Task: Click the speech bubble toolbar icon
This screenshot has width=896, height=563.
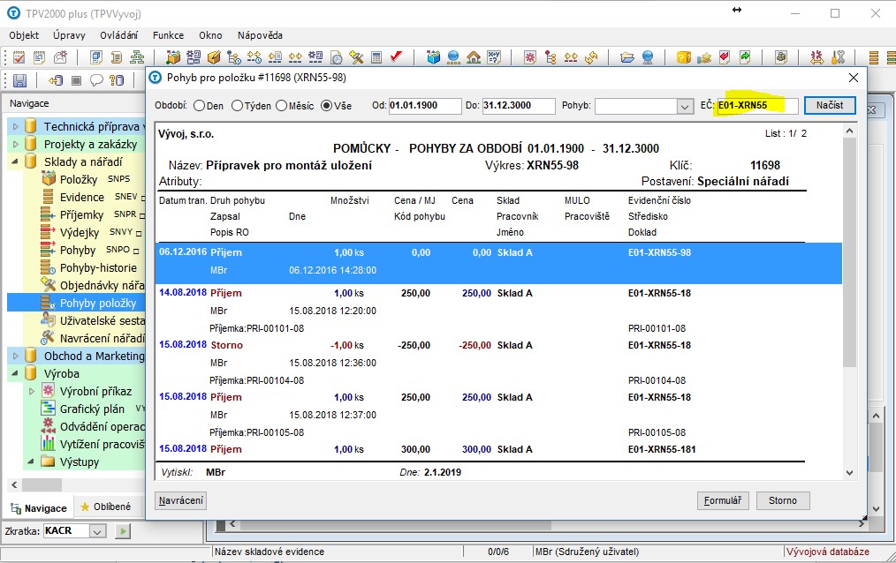Action: click(96, 80)
